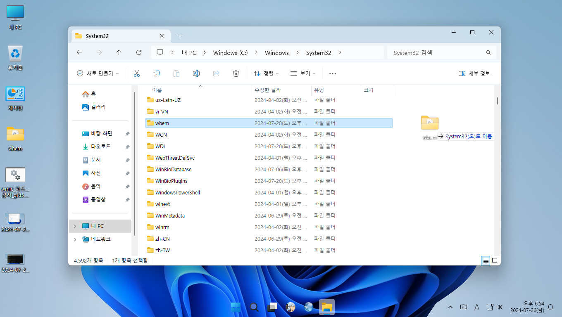Sort by 수정한 날짜 column header
The width and height of the screenshot is (562, 317).
pos(281,90)
